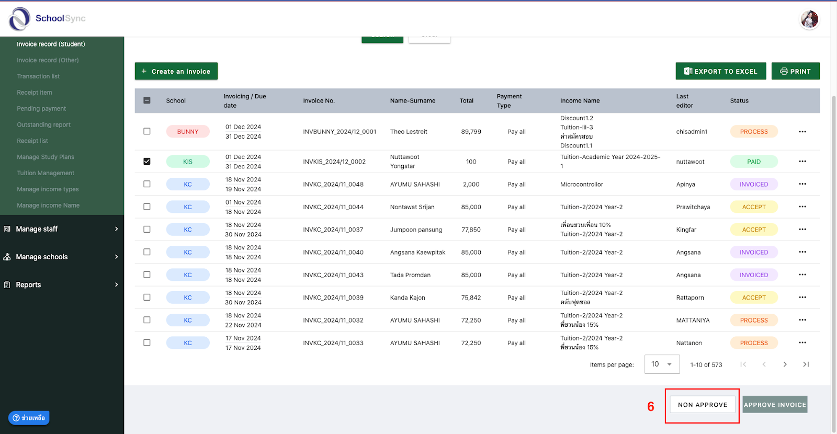Screen dimensions: 837x434
Task: Open the SchoolSync logo home link
Action: tap(47, 19)
